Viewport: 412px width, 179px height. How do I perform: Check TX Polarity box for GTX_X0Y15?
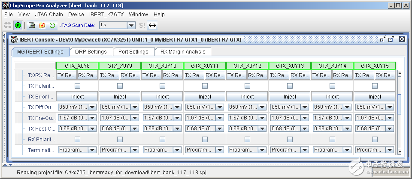click(375, 86)
